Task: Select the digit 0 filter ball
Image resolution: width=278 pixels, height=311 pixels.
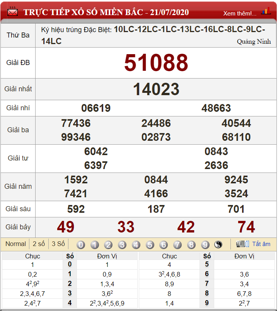Action: click(x=81, y=244)
